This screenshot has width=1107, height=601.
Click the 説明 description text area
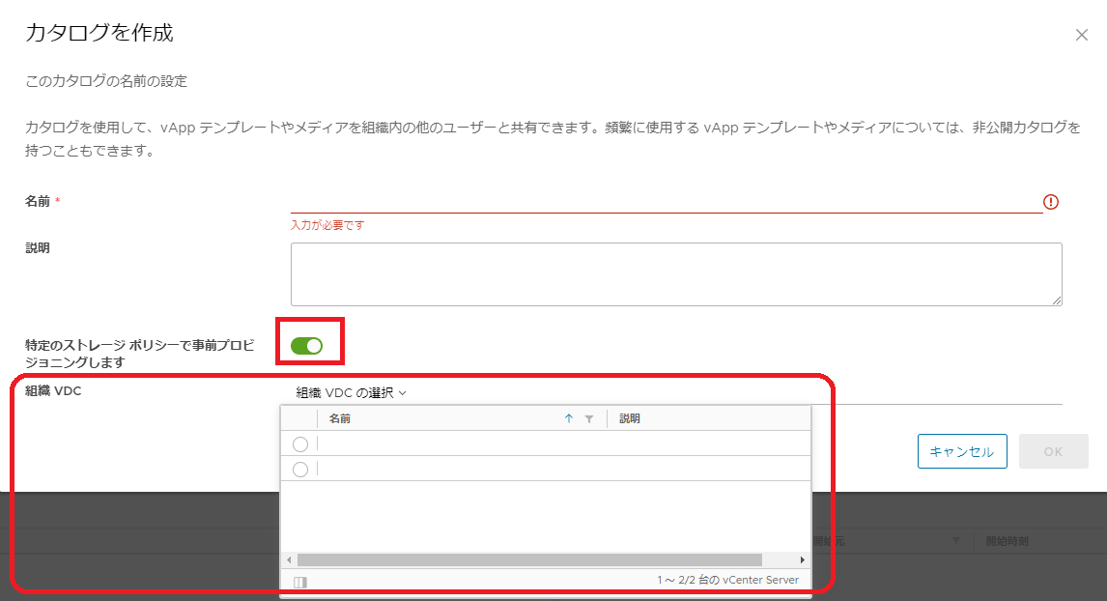click(676, 273)
